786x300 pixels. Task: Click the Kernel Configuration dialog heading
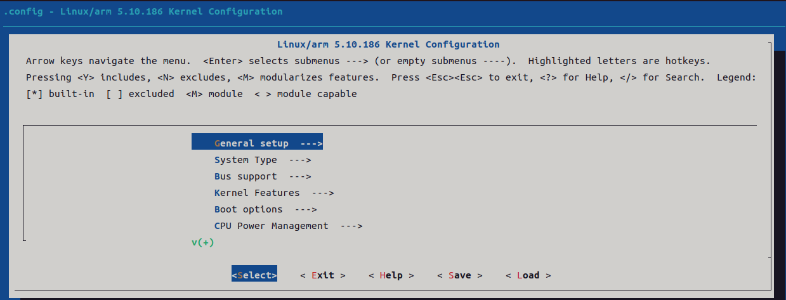[388, 44]
